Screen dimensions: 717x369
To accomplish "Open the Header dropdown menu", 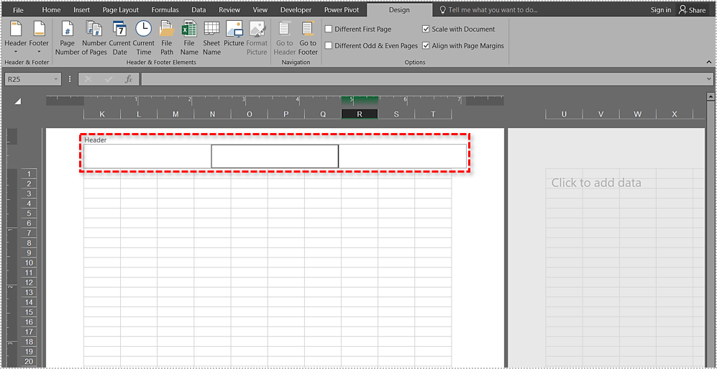I will [x=16, y=37].
